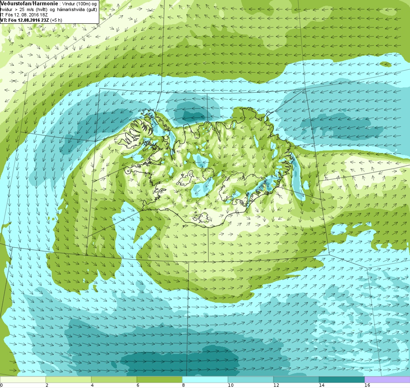Click the 'IT: Fös 12. 08. 2016 18Z' text
The image size is (410, 388).
[x=24, y=15]
